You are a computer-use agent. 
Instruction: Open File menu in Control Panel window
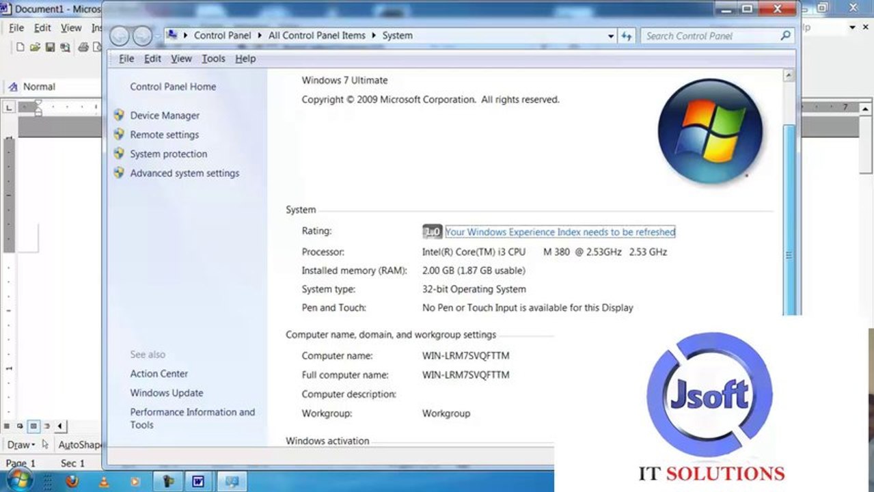126,59
